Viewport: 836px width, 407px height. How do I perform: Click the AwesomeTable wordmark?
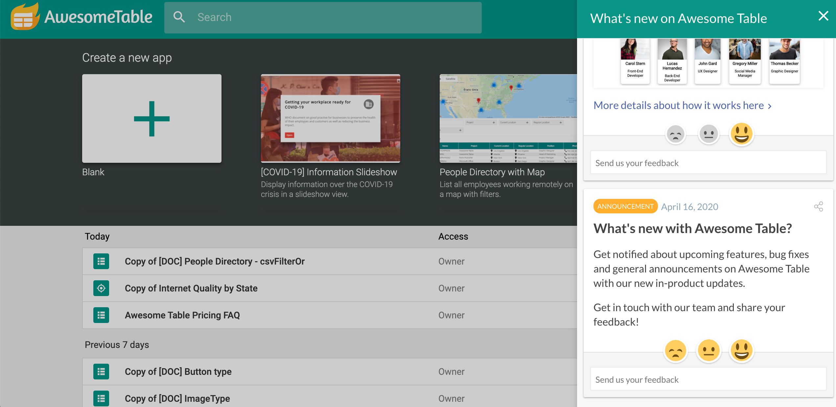tap(98, 17)
